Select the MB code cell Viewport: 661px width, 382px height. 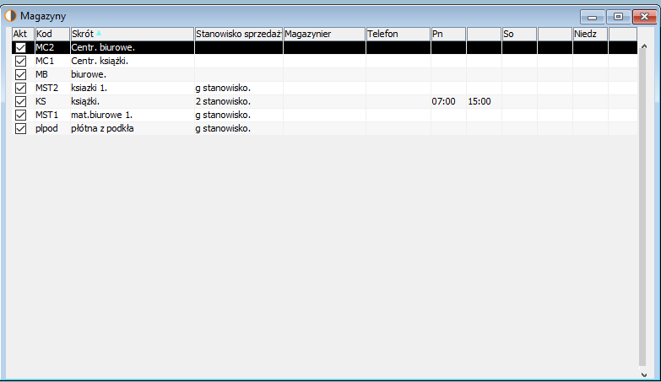click(x=52, y=74)
